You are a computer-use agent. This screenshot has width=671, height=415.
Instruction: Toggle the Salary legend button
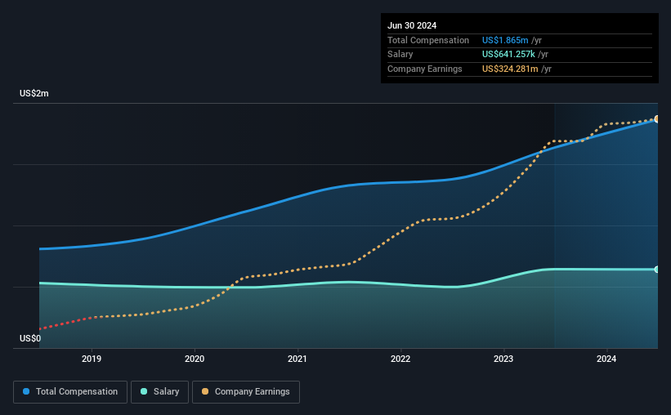[159, 392]
